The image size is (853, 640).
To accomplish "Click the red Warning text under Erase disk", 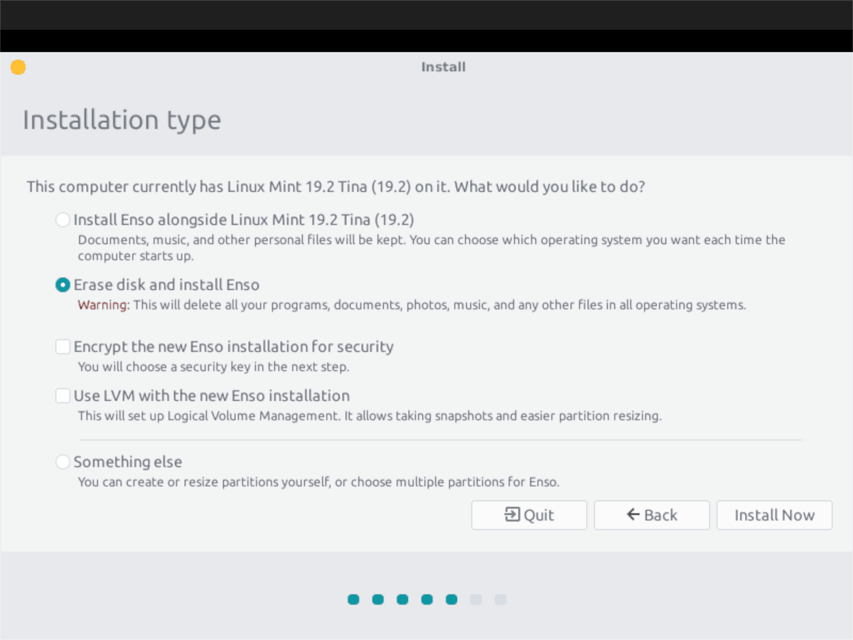I will click(98, 305).
